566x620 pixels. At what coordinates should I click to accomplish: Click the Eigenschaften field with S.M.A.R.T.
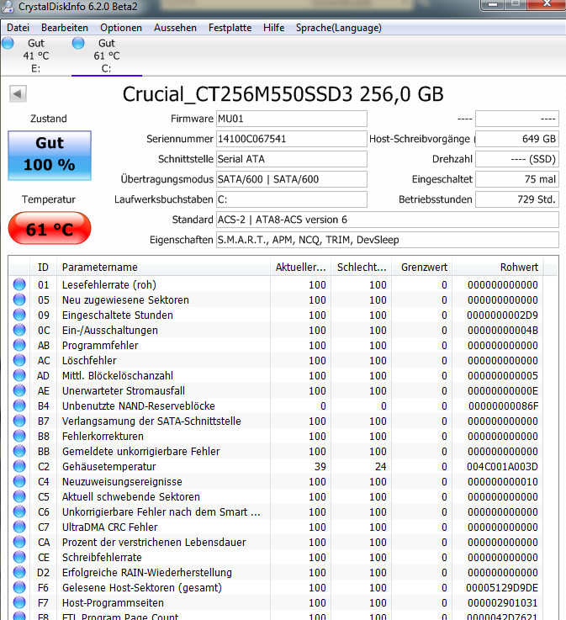tap(388, 240)
